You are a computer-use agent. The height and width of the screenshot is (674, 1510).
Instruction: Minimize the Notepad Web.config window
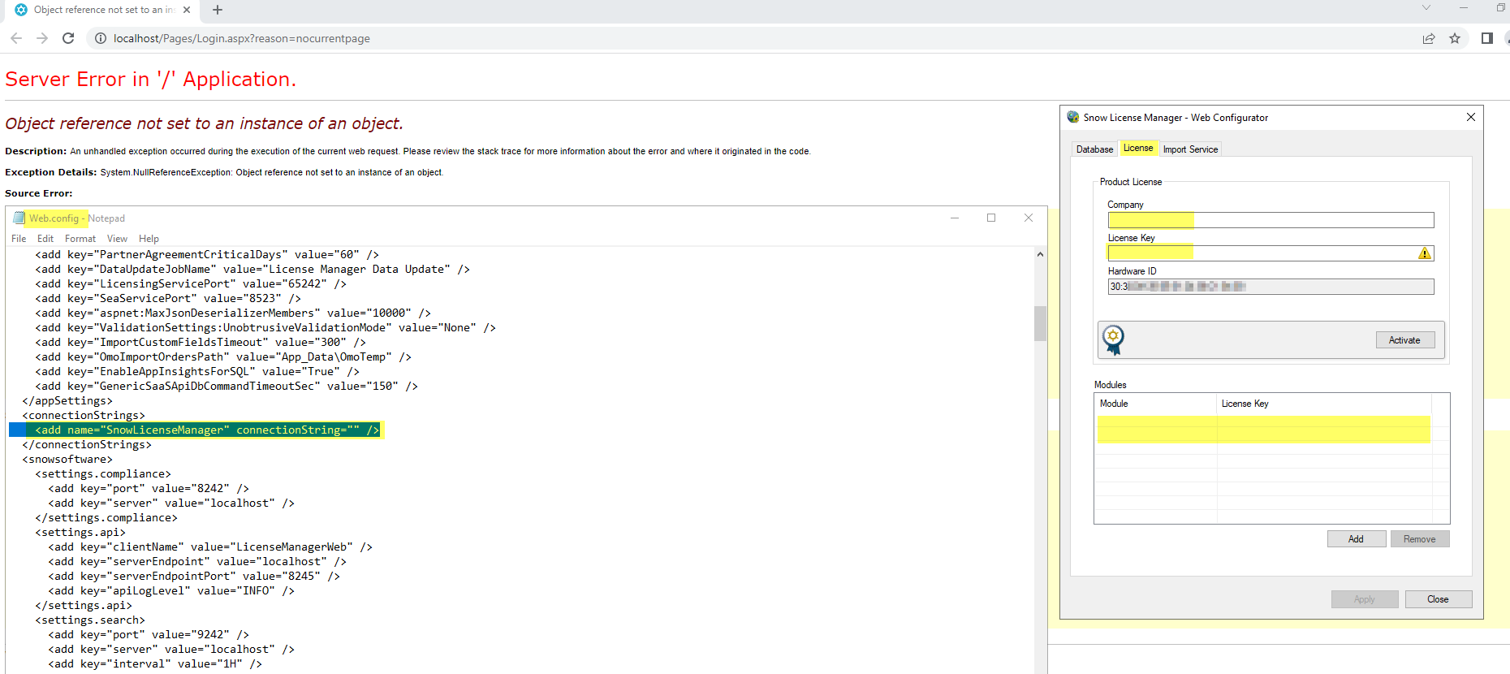pos(955,218)
